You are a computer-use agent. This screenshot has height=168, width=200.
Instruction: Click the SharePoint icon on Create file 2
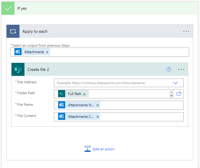tap(18, 69)
